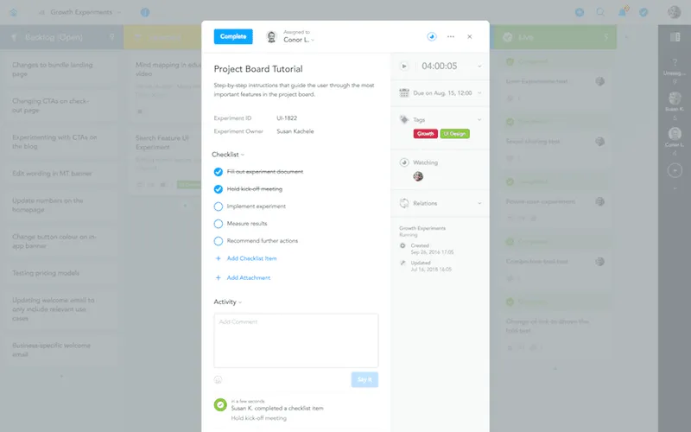Uncheck Fill out experiment document
691x432 pixels.
tap(219, 172)
